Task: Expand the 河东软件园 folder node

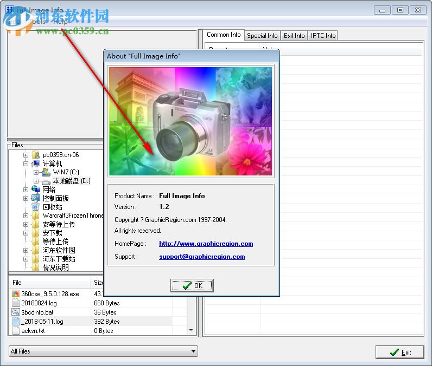Action: [26, 250]
